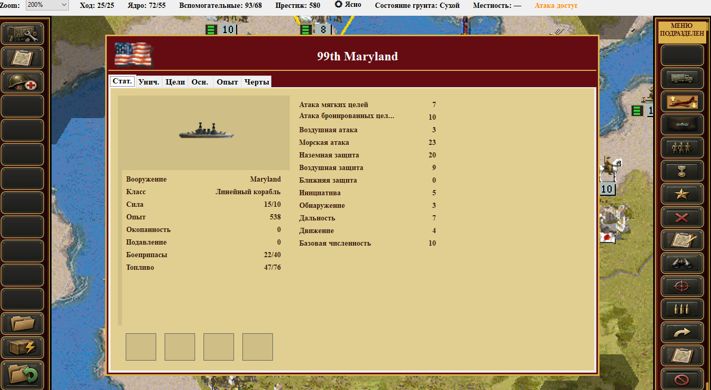Viewport: 711px width, 390px height.
Task: Open the map clipboard icon in left sidebar
Action: 23,58
